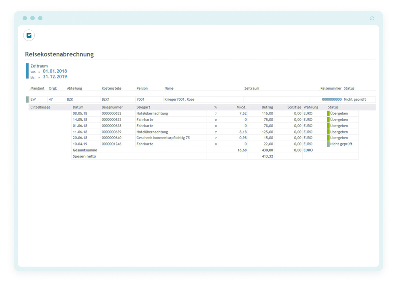The image size is (397, 282).
Task: Select total amount 430,00
Action: click(x=267, y=150)
